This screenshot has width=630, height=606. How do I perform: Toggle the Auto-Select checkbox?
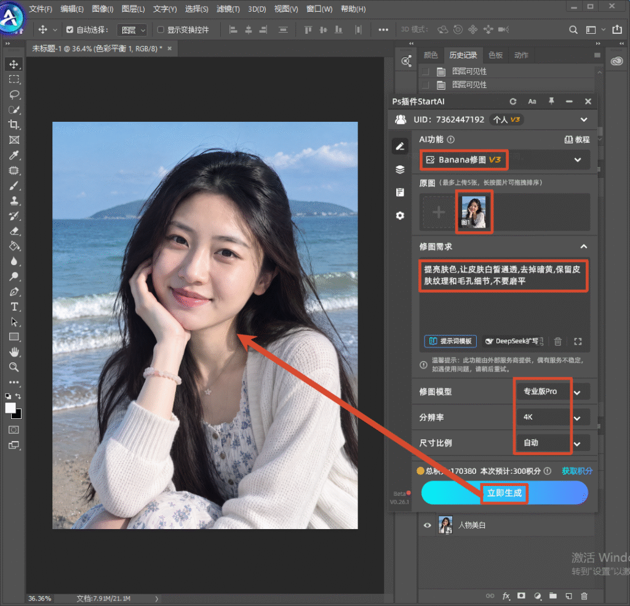pos(70,30)
